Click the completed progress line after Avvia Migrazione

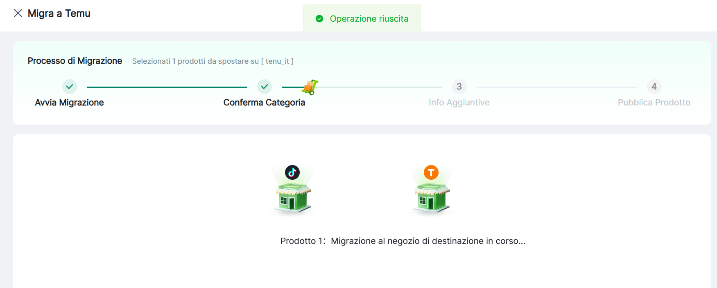pos(167,87)
